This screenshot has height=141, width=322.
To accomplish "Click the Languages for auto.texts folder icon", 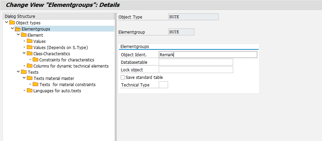I will (x=30, y=91).
